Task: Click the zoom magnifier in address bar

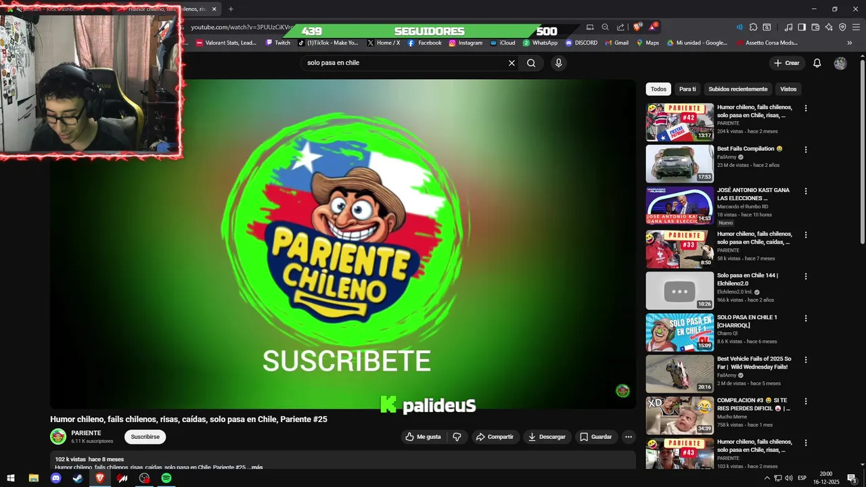Action: 605,27
